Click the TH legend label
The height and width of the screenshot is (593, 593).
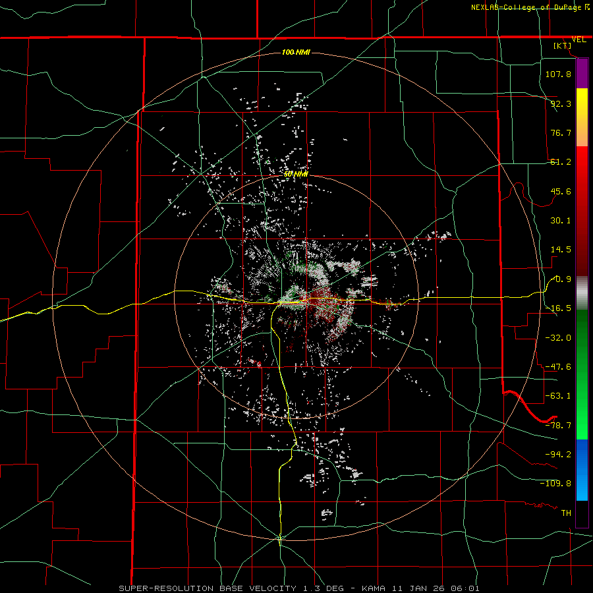tap(566, 513)
